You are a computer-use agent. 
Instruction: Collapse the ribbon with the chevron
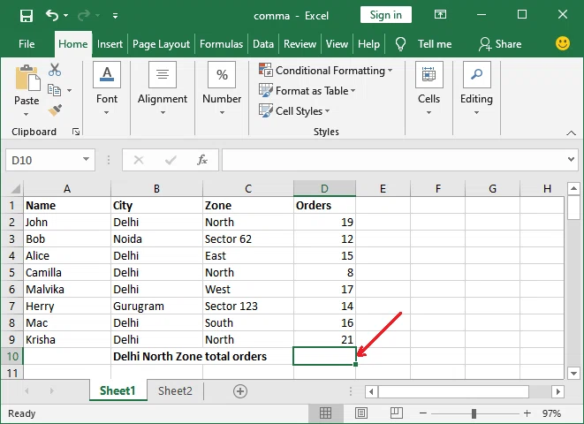point(571,132)
